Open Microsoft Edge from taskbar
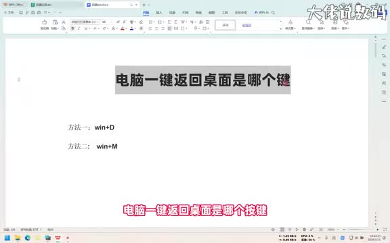390x243 pixels. 28,238
